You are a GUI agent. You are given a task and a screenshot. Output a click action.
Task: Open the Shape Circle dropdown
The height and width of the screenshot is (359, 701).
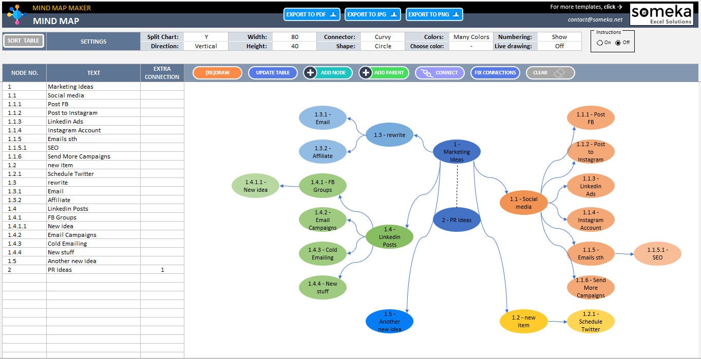pos(383,46)
